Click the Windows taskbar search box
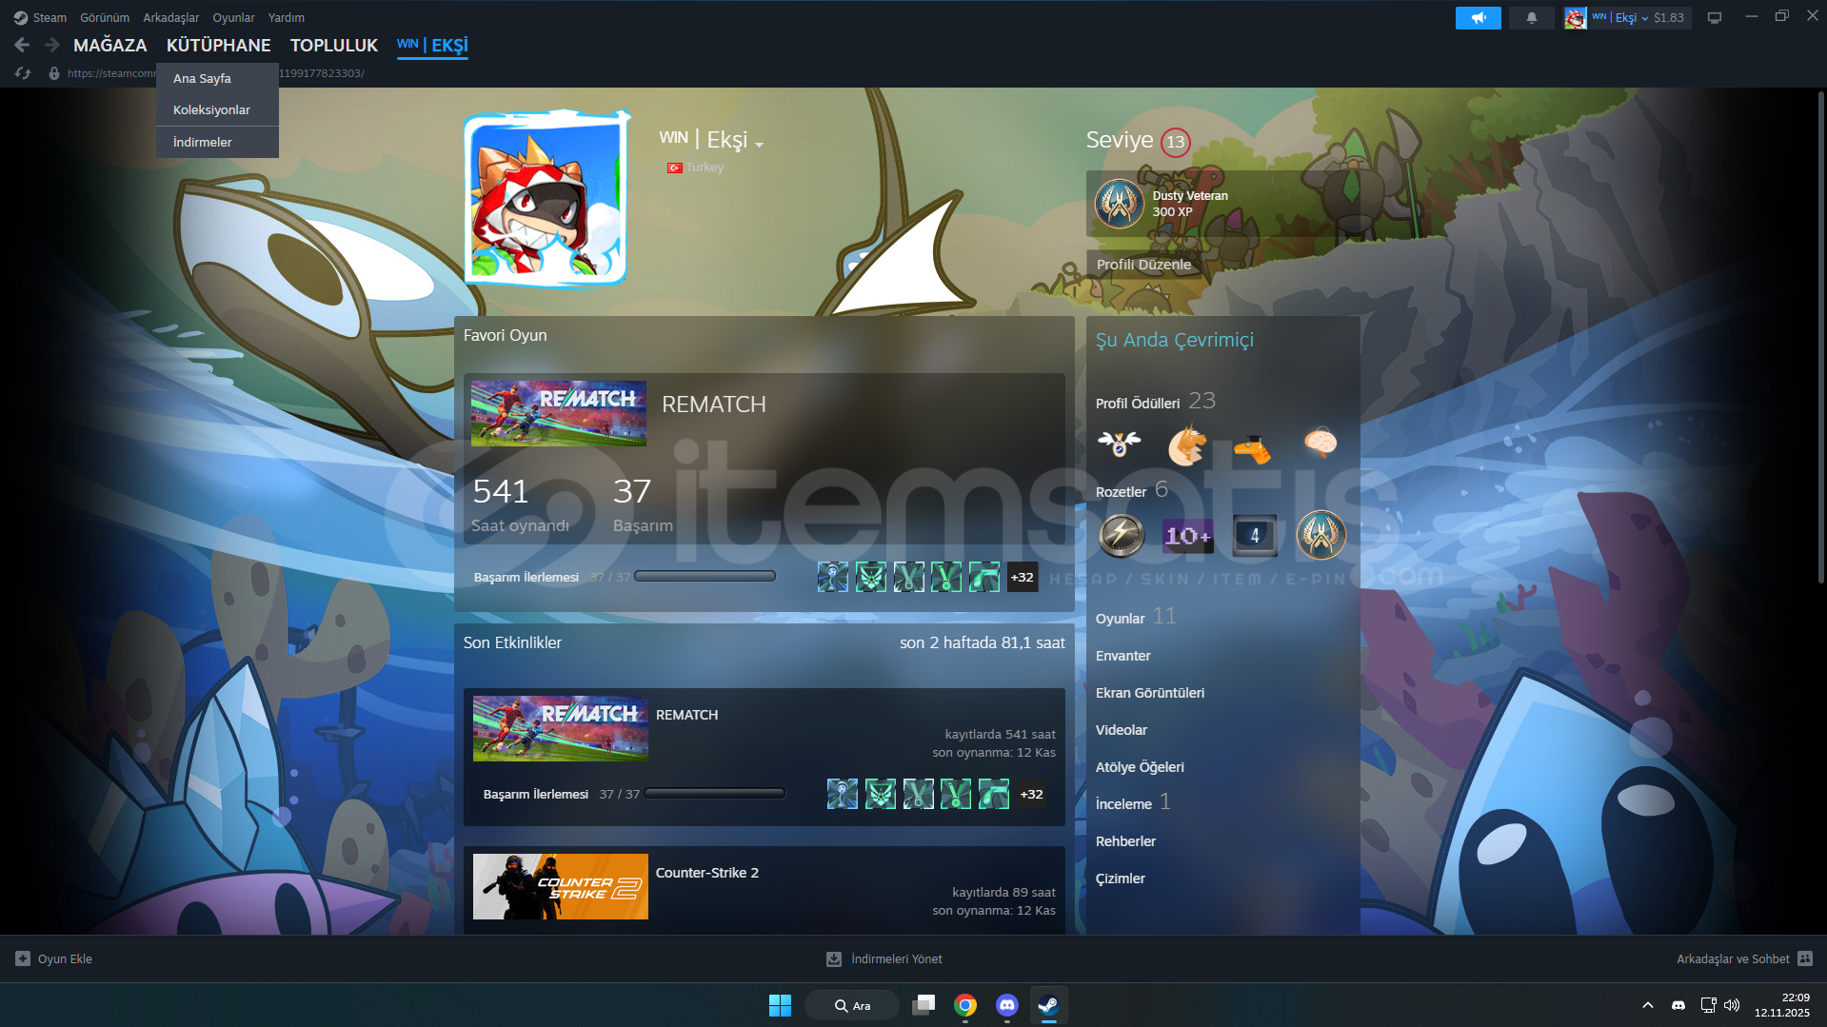The image size is (1827, 1027). [x=852, y=1005]
